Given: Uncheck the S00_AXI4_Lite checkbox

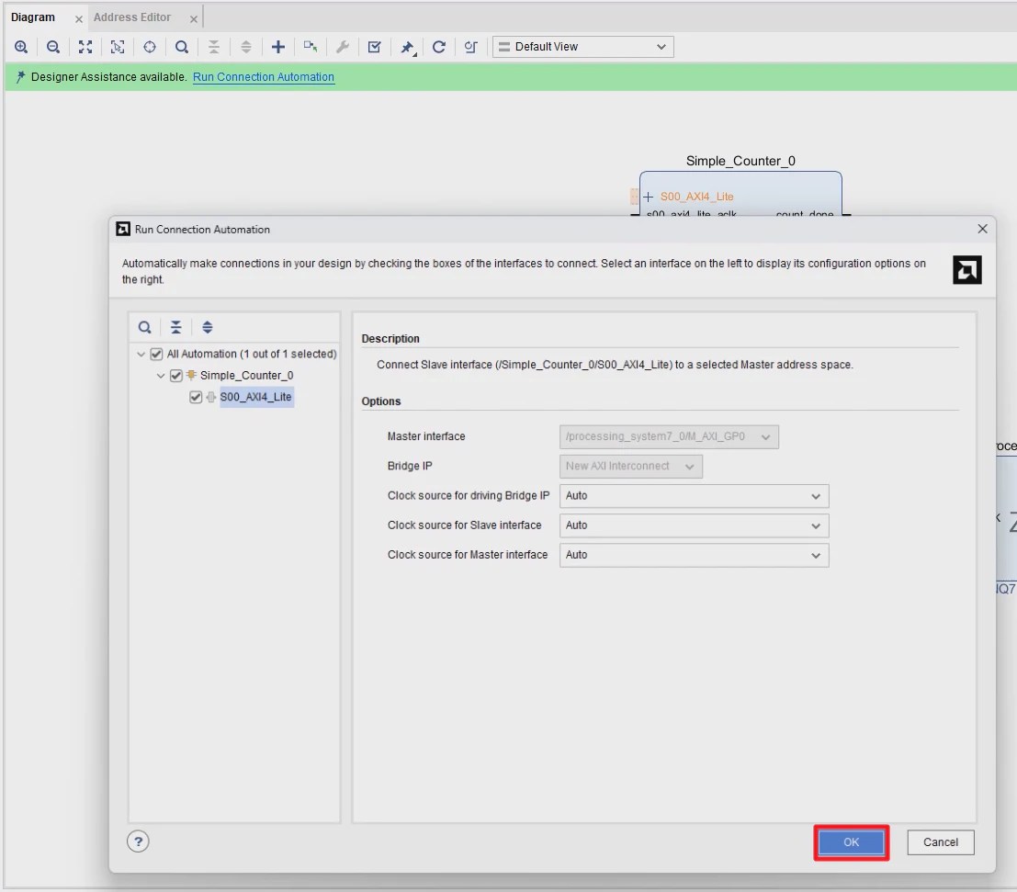Looking at the screenshot, I should (196, 396).
